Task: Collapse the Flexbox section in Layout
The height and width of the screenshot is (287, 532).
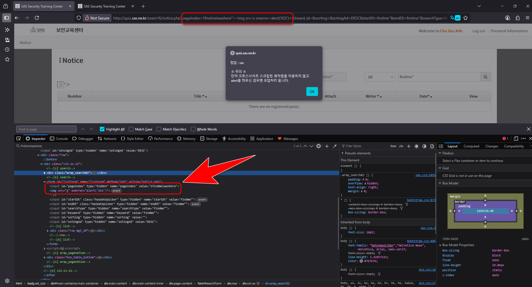Action: click(x=440, y=153)
